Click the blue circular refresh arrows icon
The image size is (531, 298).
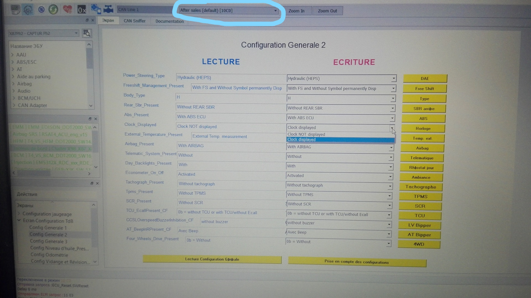tap(41, 10)
